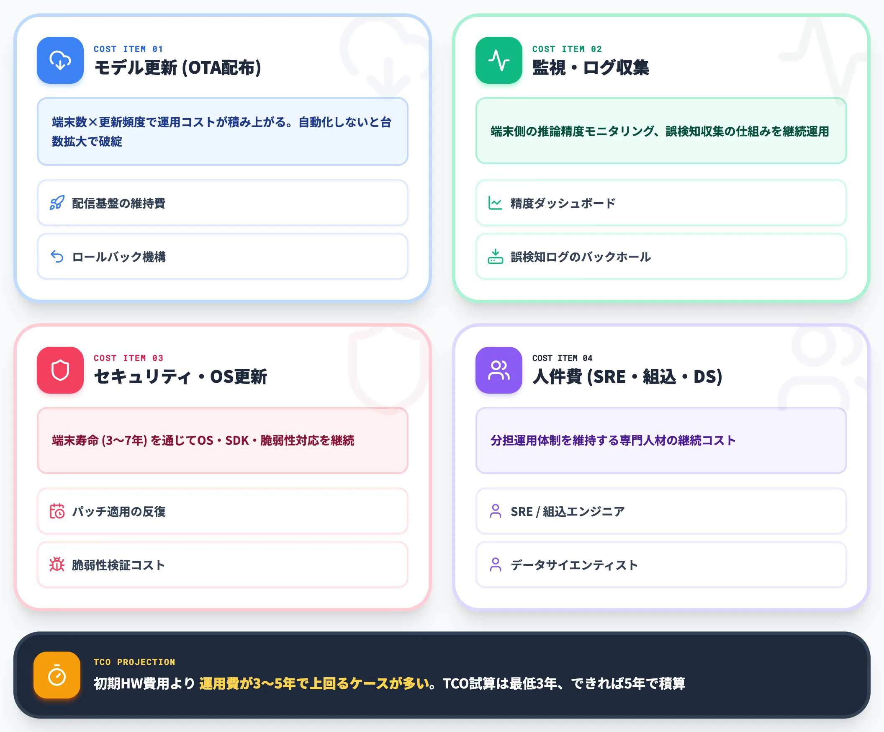This screenshot has width=884, height=732.
Task: Click the green activity pulse icon
Action: click(x=499, y=60)
